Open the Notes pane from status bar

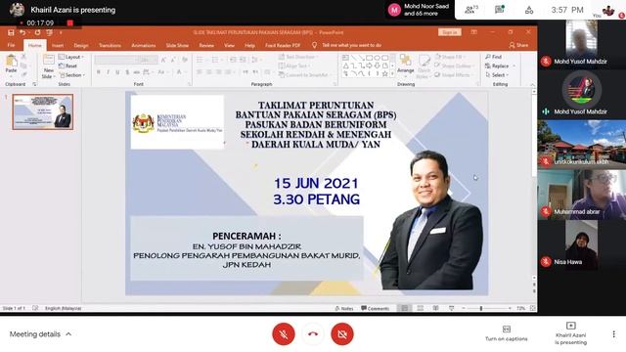pyautogui.click(x=344, y=309)
